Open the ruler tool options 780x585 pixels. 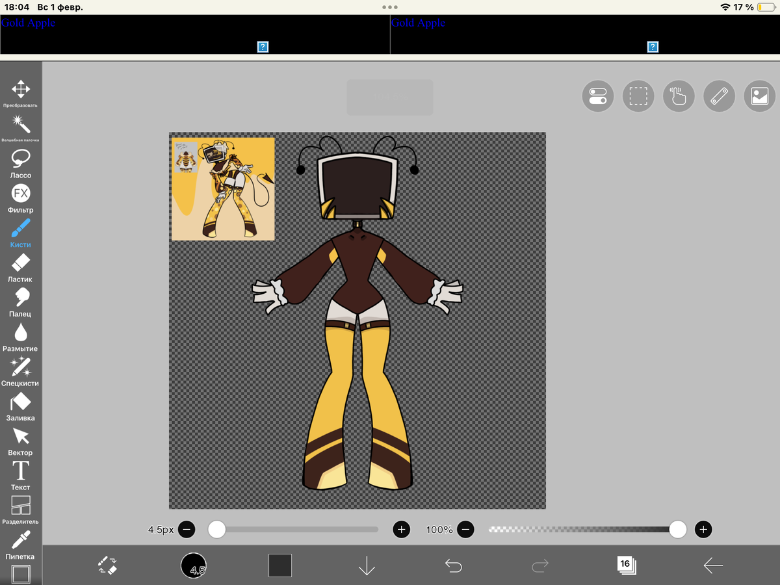719,97
